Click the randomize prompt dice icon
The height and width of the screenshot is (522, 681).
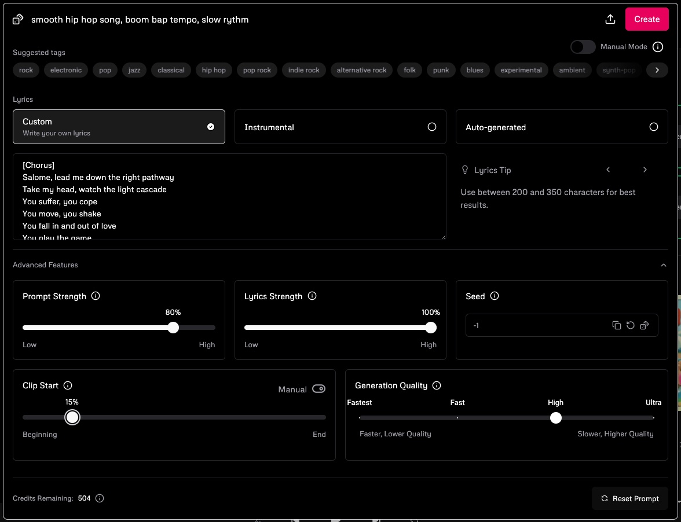tap(18, 19)
